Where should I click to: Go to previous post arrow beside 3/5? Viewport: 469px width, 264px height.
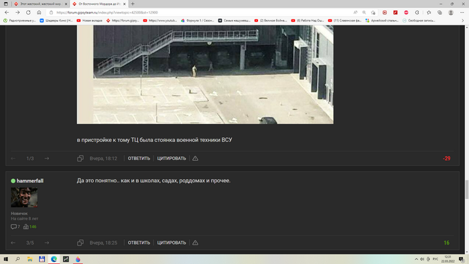(x=13, y=243)
